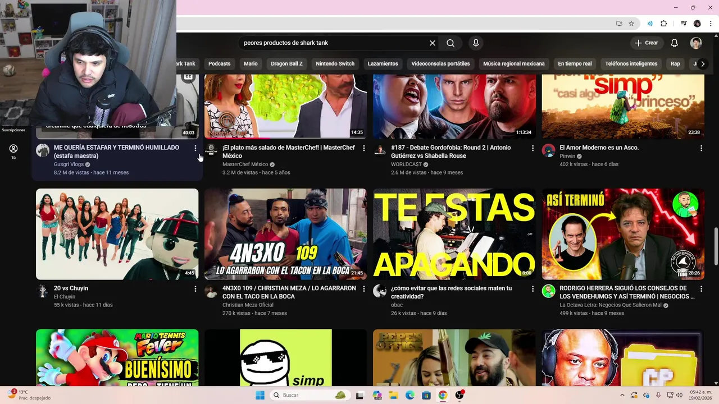Open the WORLDCAST channel link
This screenshot has width=719, height=404.
pos(406,164)
